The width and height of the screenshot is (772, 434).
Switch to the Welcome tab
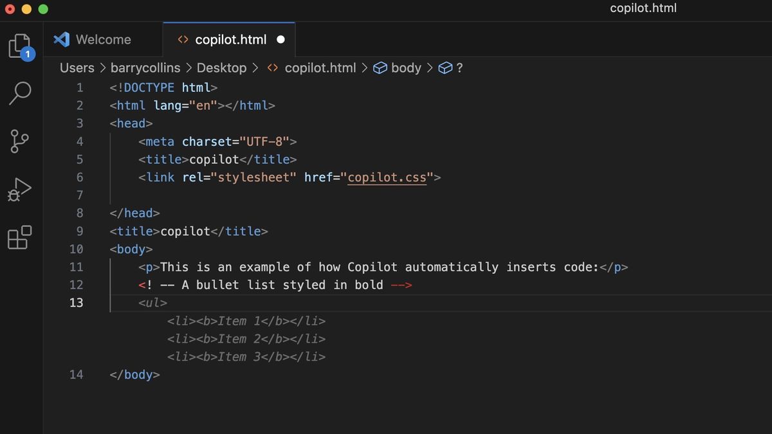(x=103, y=39)
